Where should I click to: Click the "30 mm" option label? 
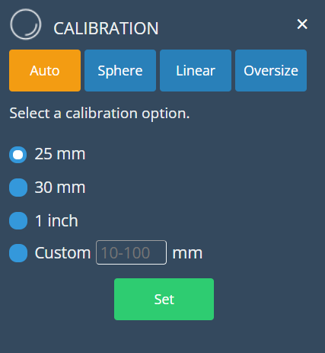[60, 188]
